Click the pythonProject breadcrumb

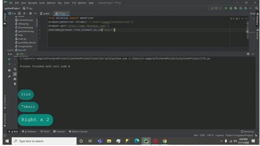tap(12, 8)
